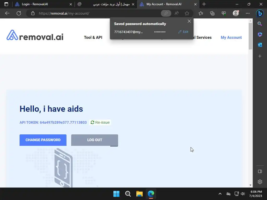Open volume control in tray
The height and width of the screenshot is (200, 267).
243,194
